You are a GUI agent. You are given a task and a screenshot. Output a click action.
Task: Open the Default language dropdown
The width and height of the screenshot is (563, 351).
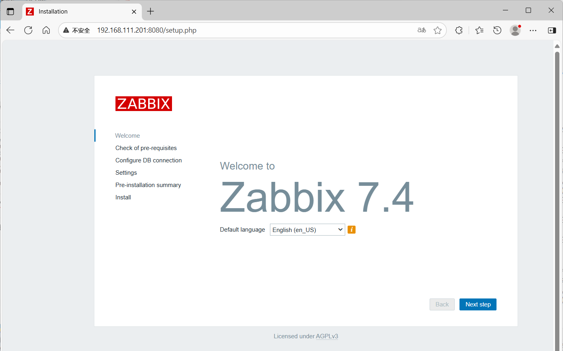(x=307, y=230)
